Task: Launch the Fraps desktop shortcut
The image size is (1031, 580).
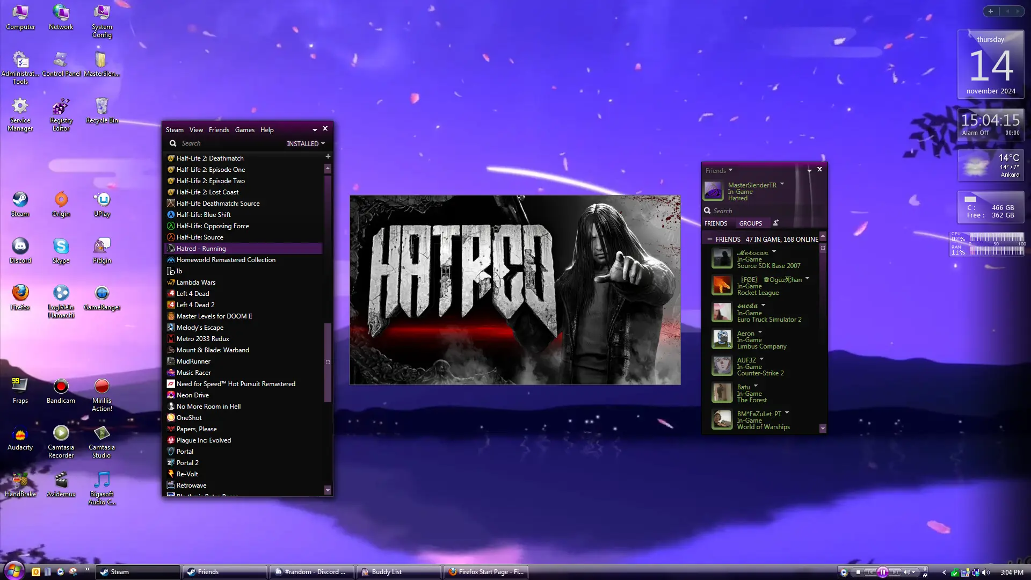Action: pos(20,391)
